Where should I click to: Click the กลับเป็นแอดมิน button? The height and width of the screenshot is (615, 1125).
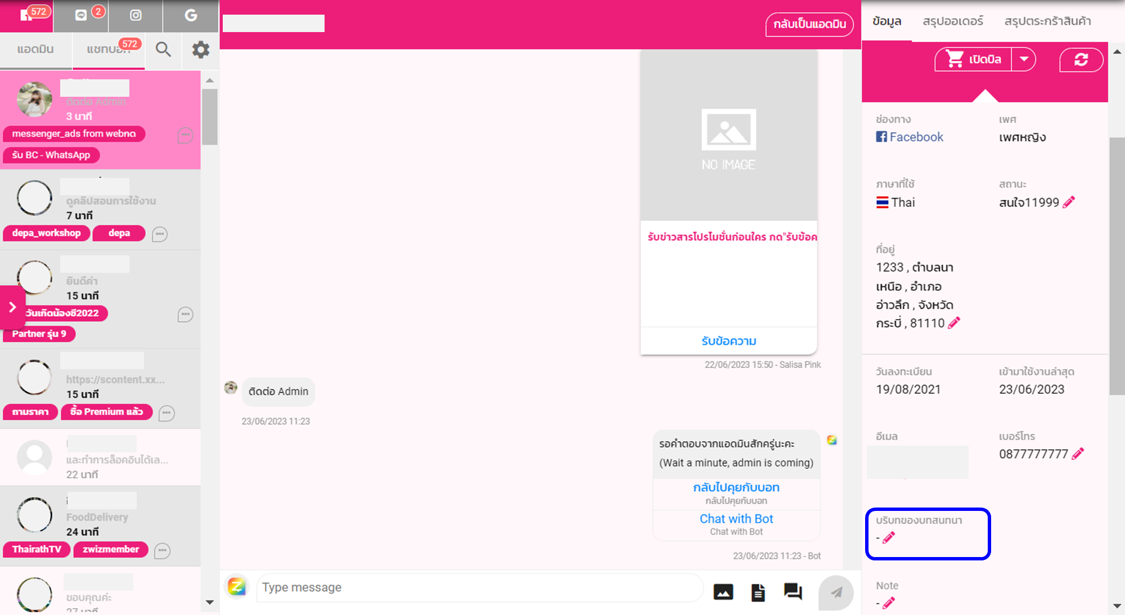click(809, 24)
